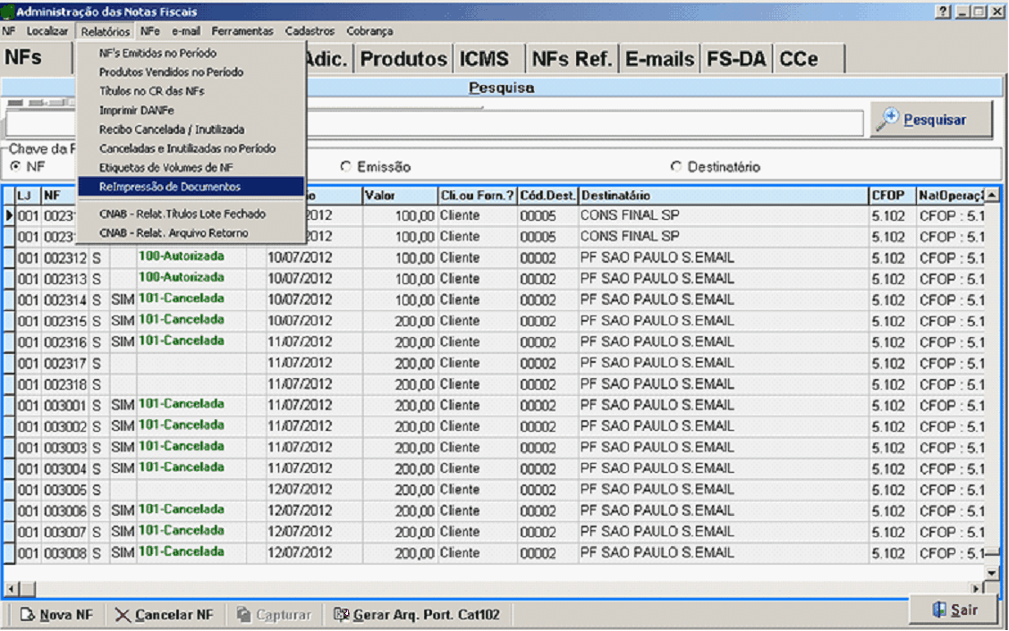Click the CFOP column header

[x=891, y=195]
